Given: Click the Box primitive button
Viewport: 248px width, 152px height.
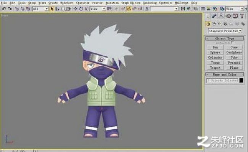Looking at the screenshot, I should click(215, 47).
